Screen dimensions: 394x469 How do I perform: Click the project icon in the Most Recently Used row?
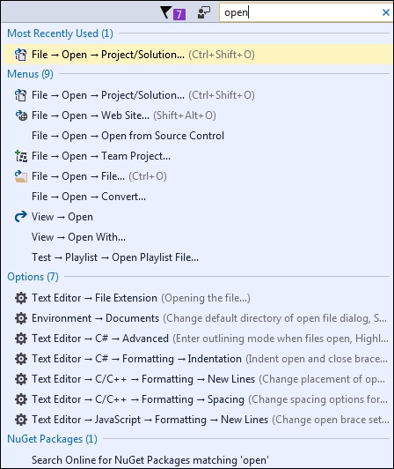[20, 55]
